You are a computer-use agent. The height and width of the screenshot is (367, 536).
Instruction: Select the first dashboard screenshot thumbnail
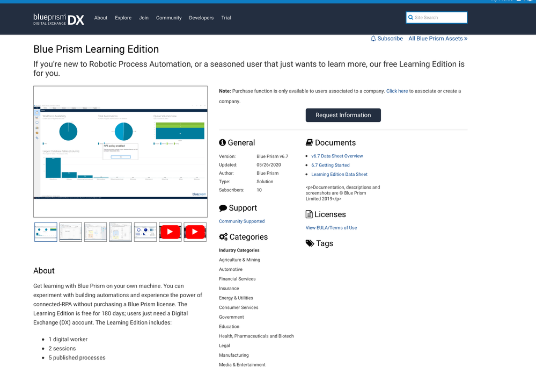pos(46,232)
